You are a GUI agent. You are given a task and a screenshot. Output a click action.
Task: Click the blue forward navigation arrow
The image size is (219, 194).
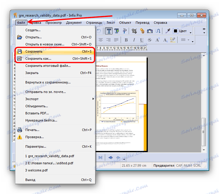tap(118, 158)
